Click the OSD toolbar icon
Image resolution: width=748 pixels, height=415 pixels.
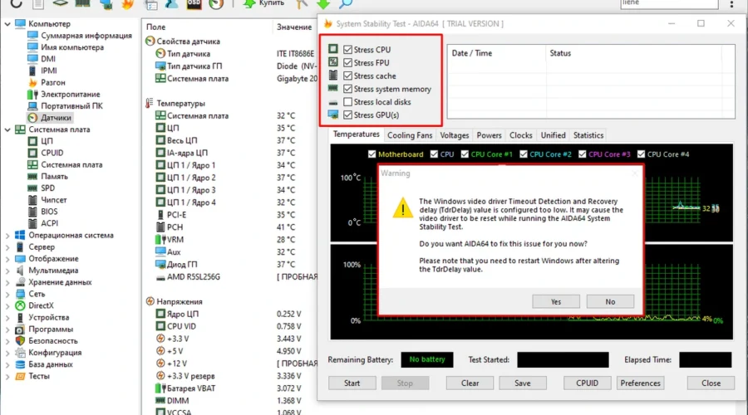pos(193,4)
